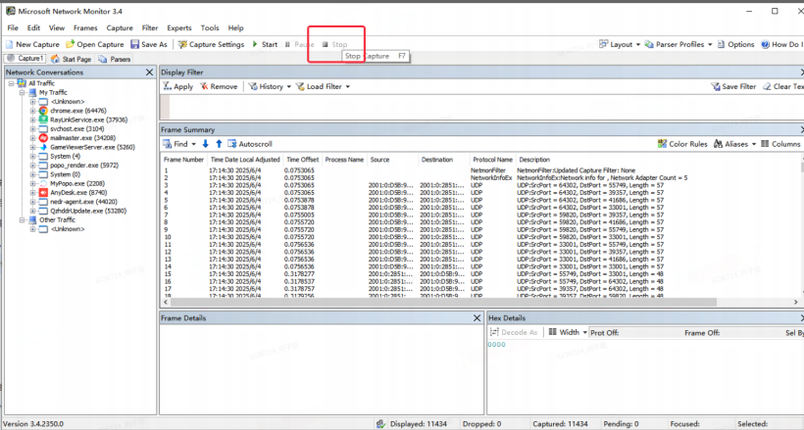Screen dimensions: 804x430
Task: Open the View menu
Action: point(57,27)
